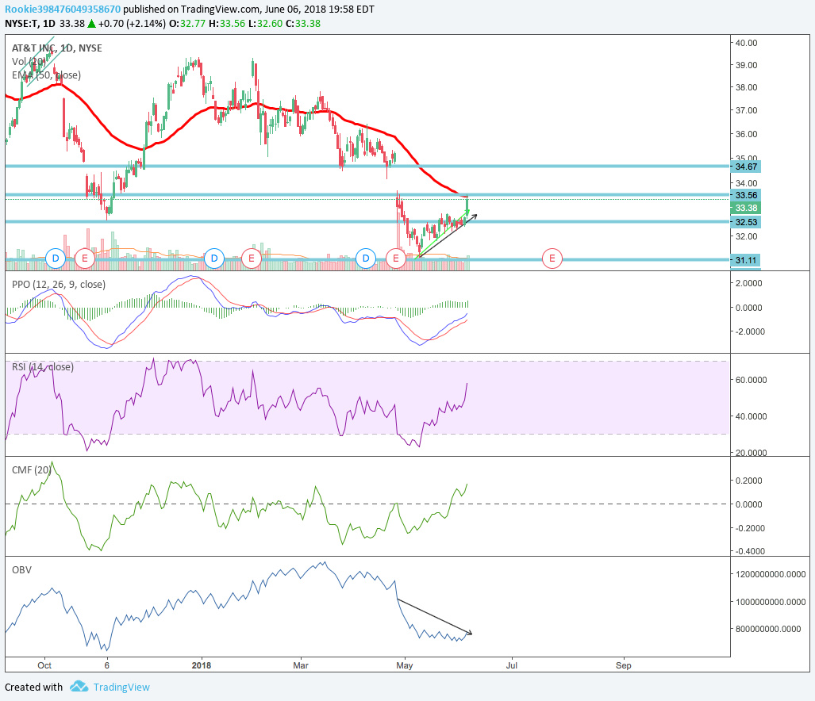Viewport: 815px width, 701px height.
Task: Select the earnings E marker just before May
Action: point(396,258)
